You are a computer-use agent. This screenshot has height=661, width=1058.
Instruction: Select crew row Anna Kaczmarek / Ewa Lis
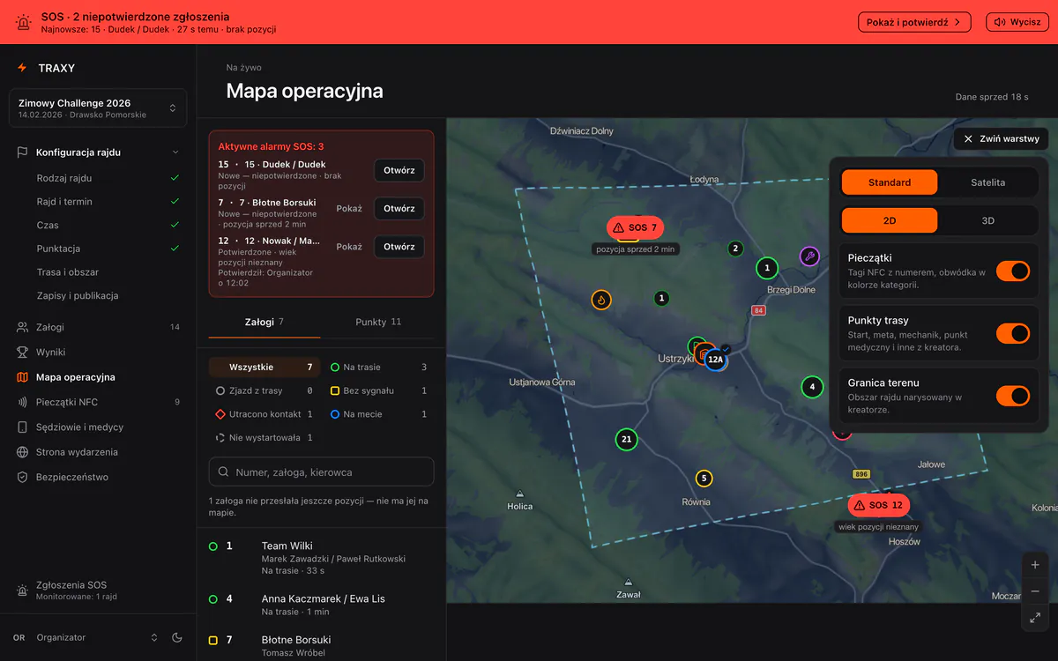tap(322, 605)
